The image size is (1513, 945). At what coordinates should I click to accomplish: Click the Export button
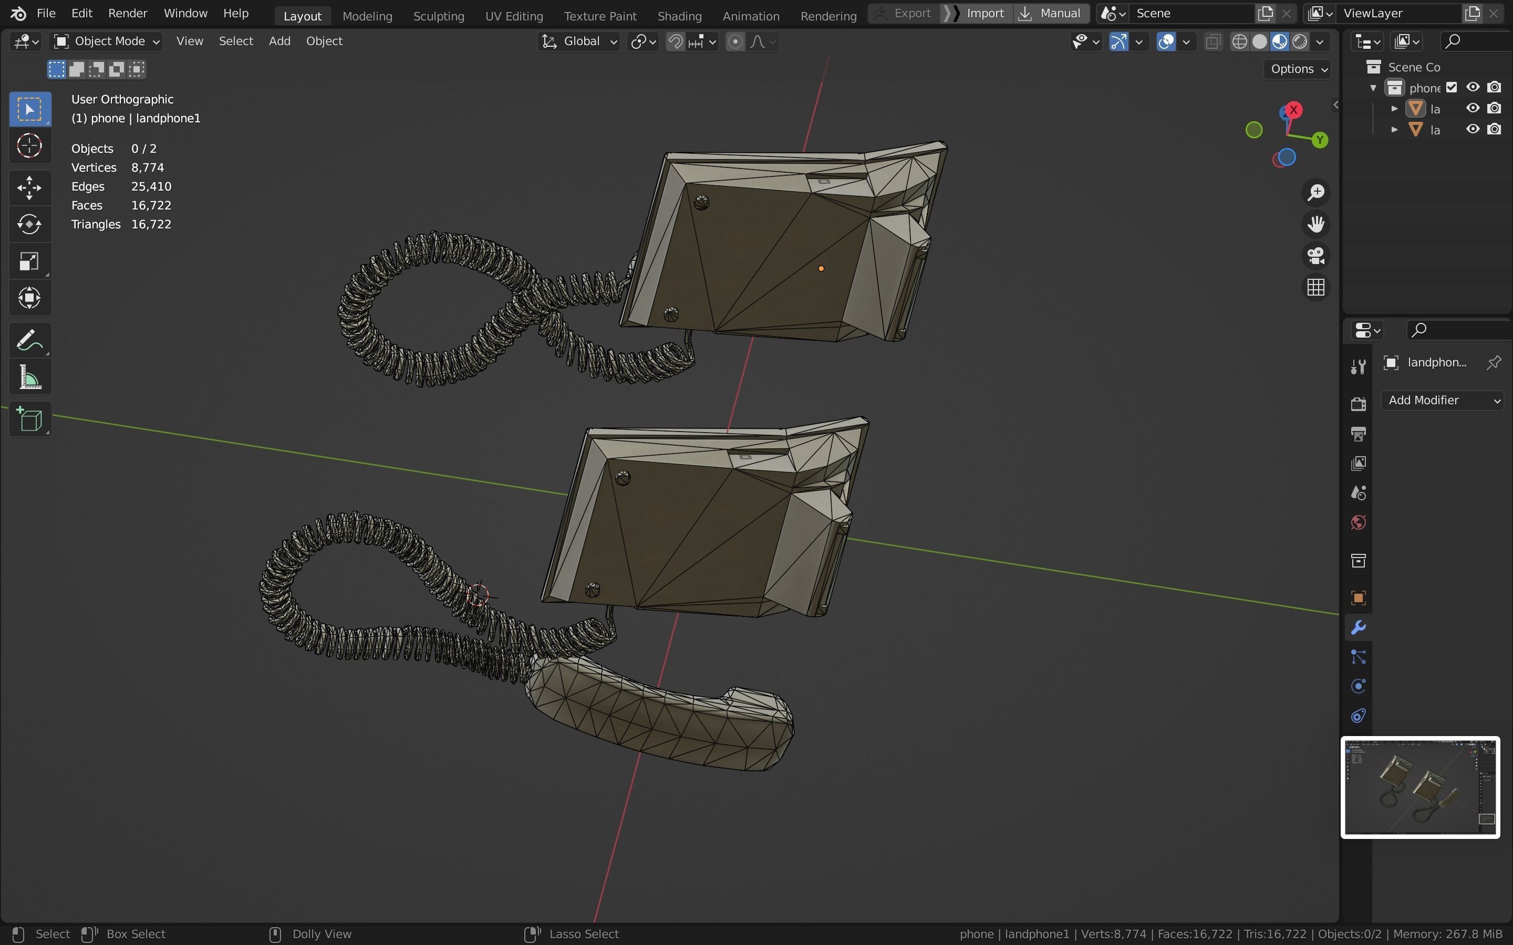point(904,13)
